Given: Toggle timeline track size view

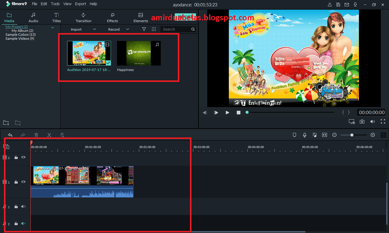Looking at the screenshot, I should 384,135.
